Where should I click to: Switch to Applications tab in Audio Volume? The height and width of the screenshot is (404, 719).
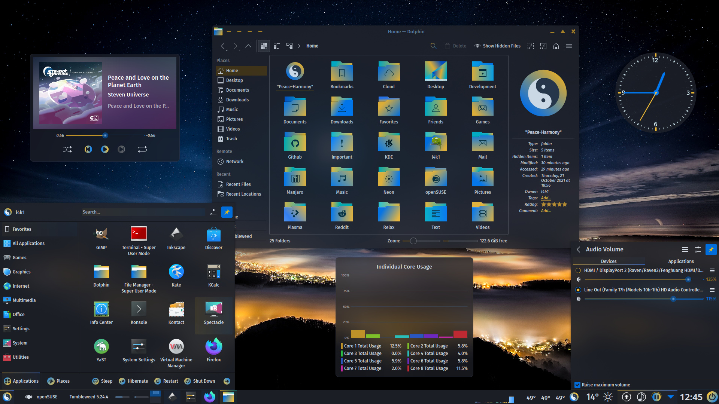[x=681, y=261]
